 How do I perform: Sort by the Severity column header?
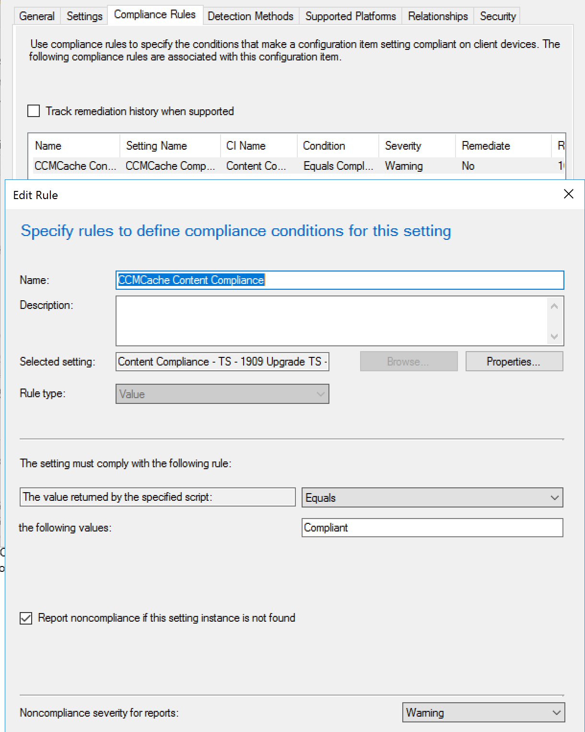(403, 145)
